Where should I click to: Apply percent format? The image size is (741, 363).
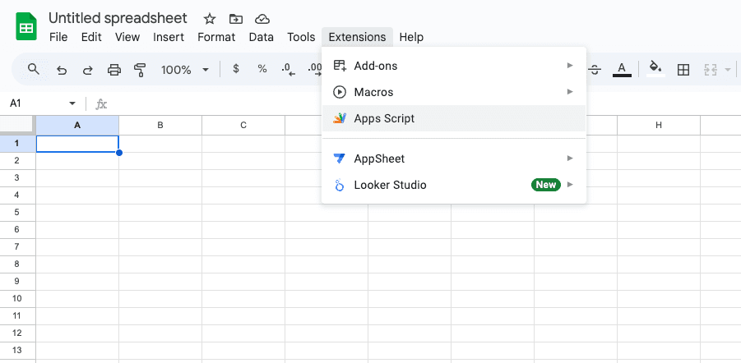(x=262, y=70)
